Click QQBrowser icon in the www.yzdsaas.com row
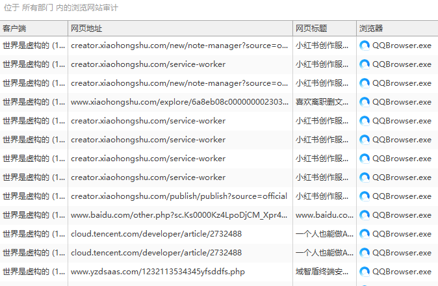This screenshot has height=286, width=438. click(365, 272)
